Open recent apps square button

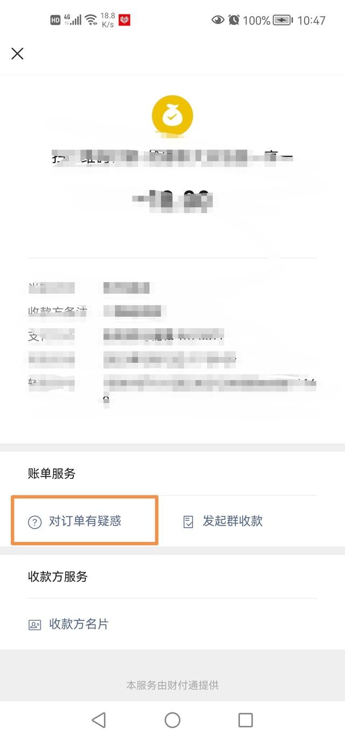pyautogui.click(x=245, y=720)
